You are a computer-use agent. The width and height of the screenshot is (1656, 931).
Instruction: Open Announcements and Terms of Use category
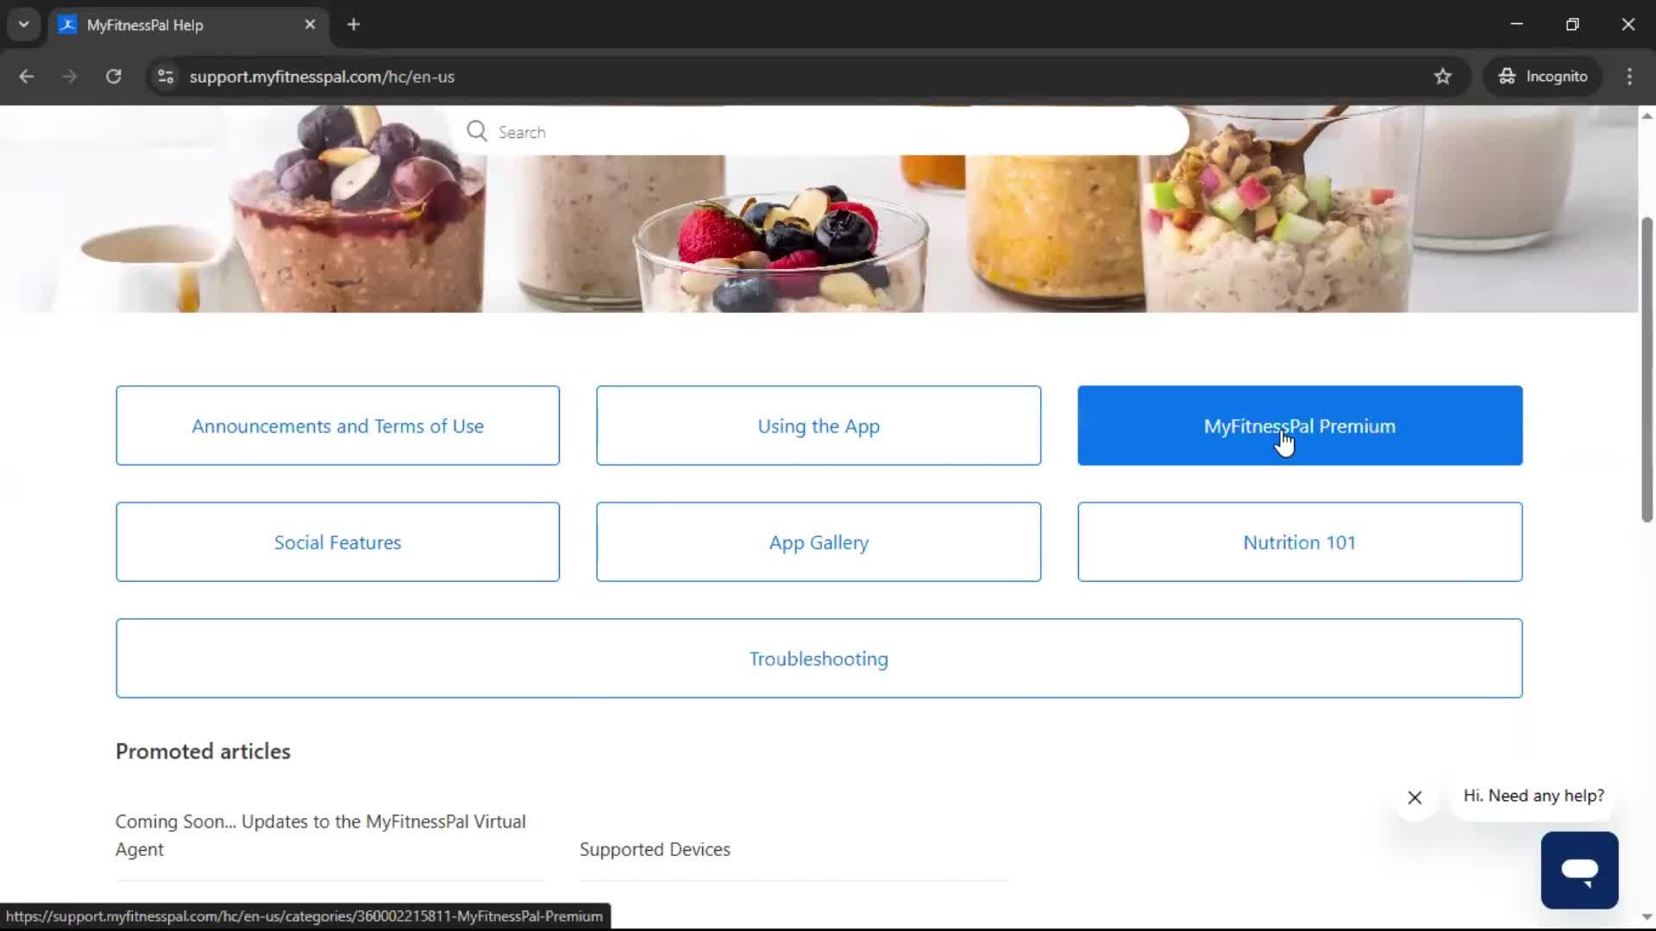tap(337, 426)
